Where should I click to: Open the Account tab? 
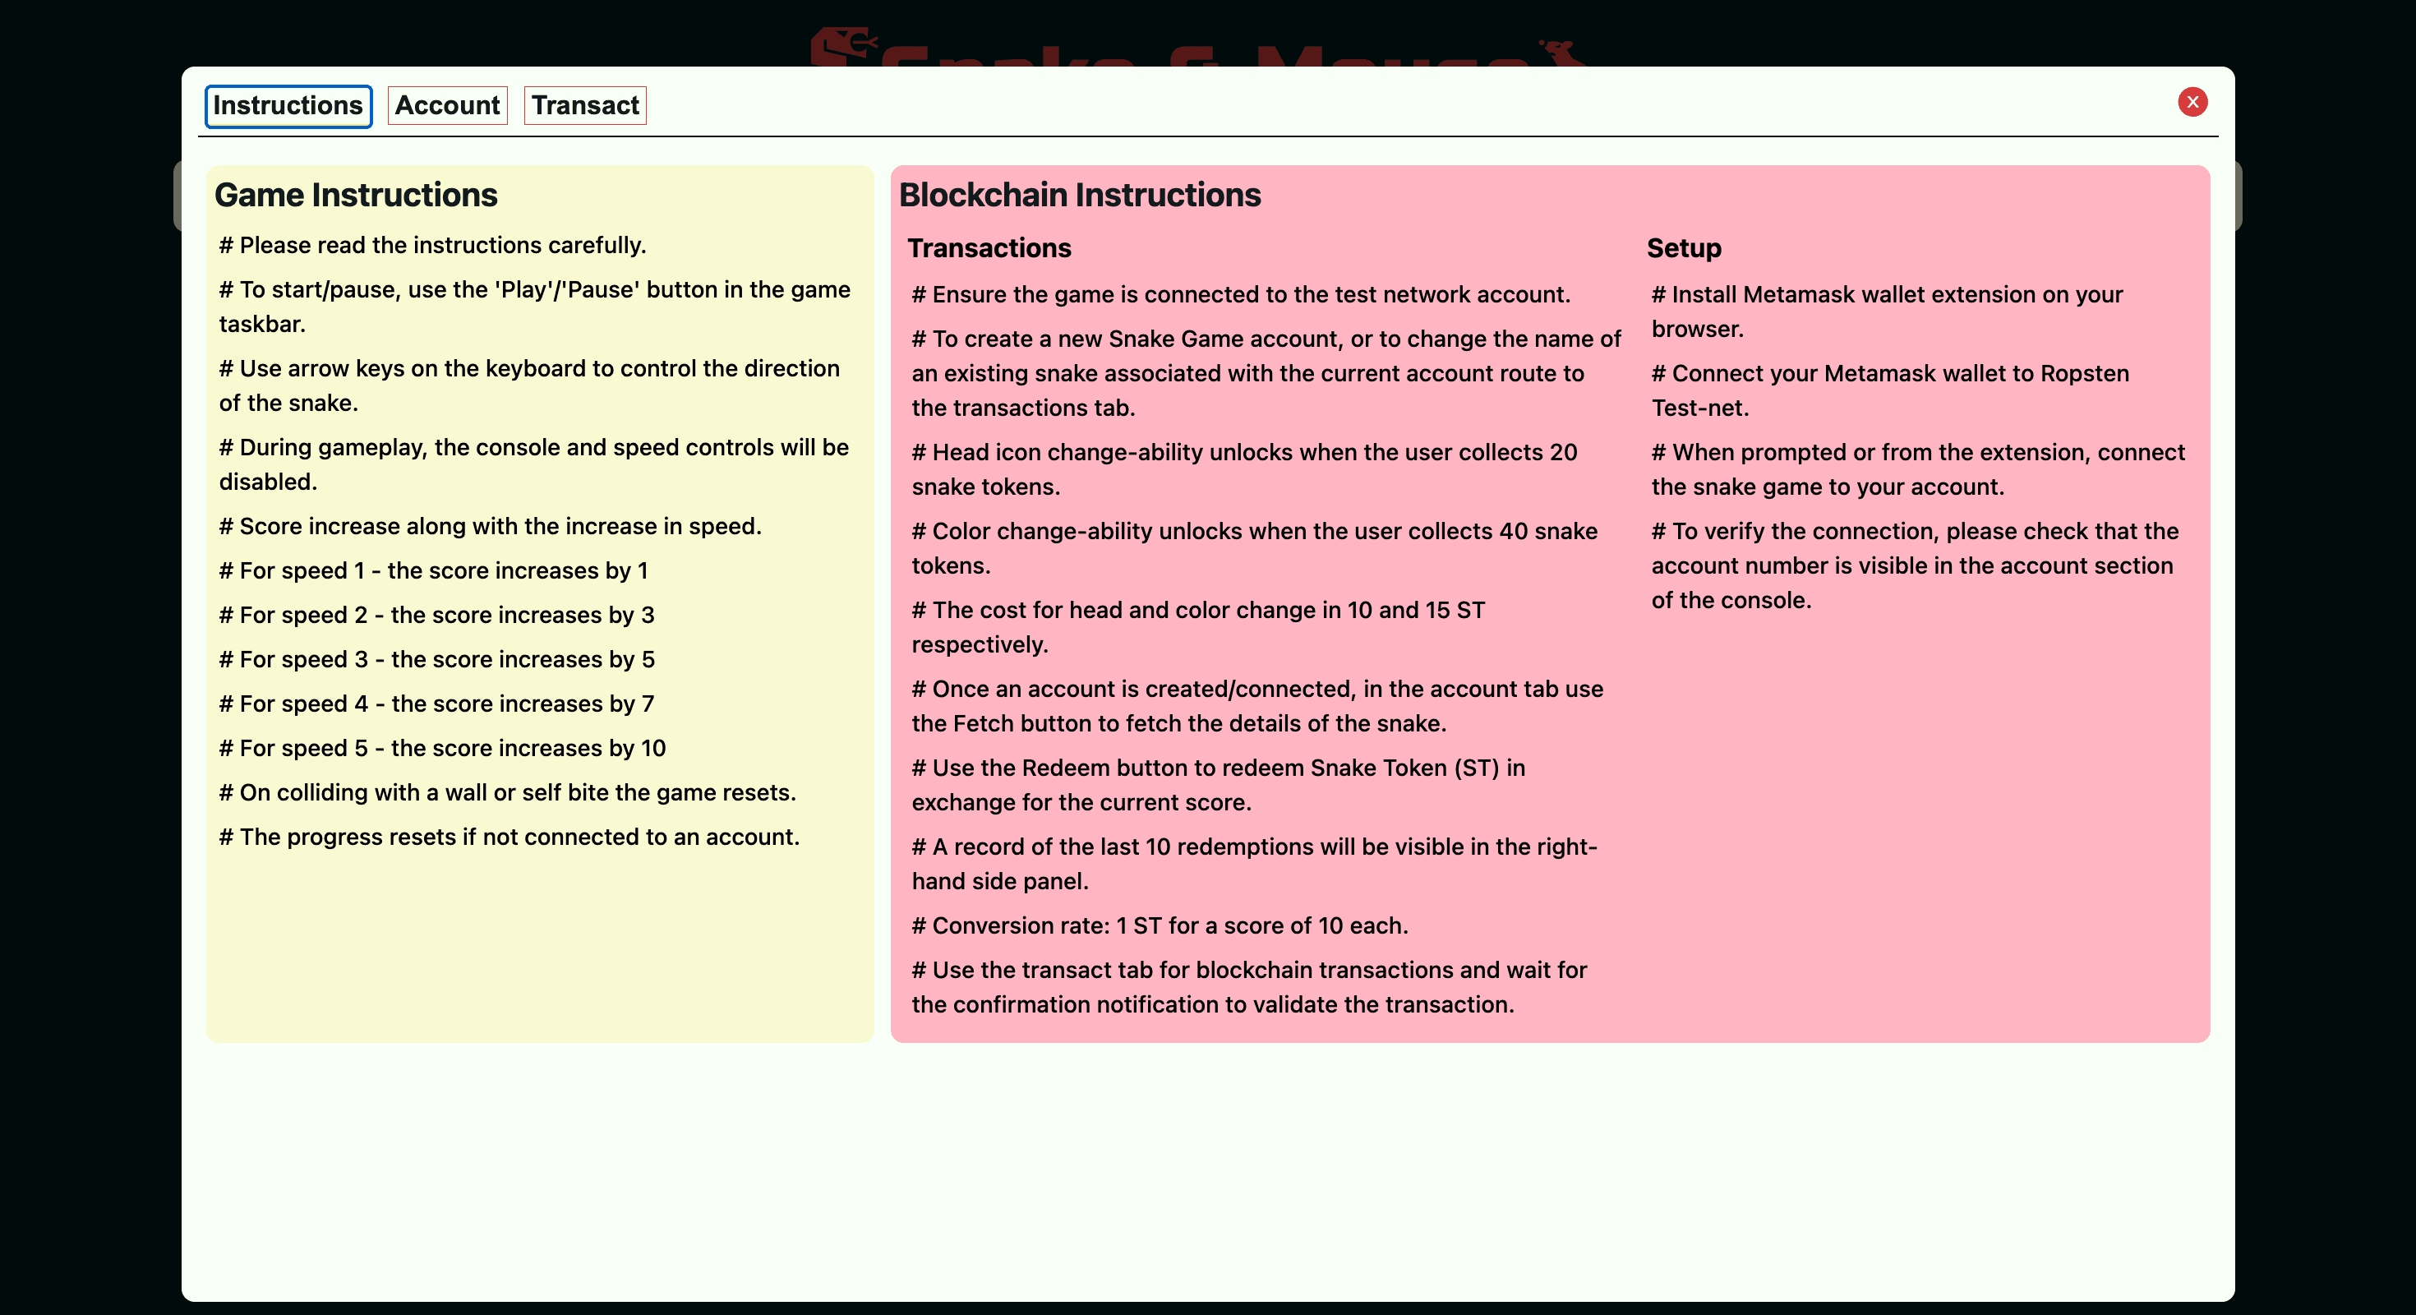coord(447,105)
